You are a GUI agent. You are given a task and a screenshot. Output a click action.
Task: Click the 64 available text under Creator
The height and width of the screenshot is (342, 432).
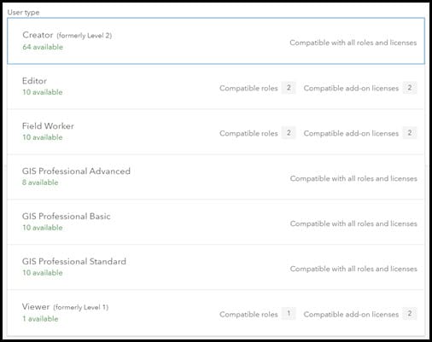coord(43,47)
